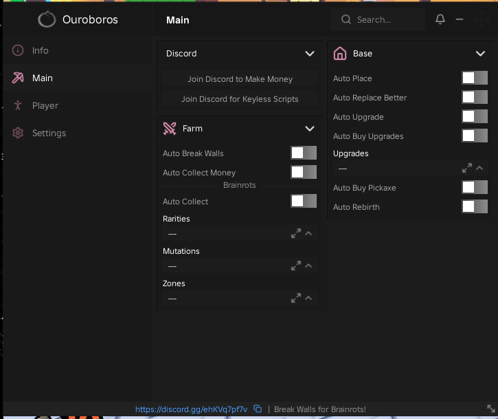Open the Zones dropdown caret
The width and height of the screenshot is (498, 419).
(x=308, y=298)
